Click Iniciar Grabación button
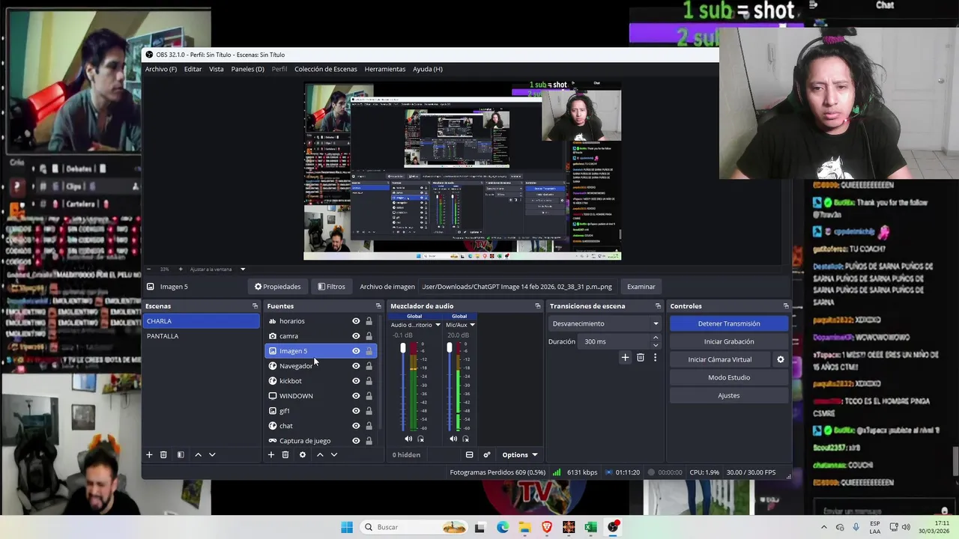The image size is (959, 539). (729, 341)
